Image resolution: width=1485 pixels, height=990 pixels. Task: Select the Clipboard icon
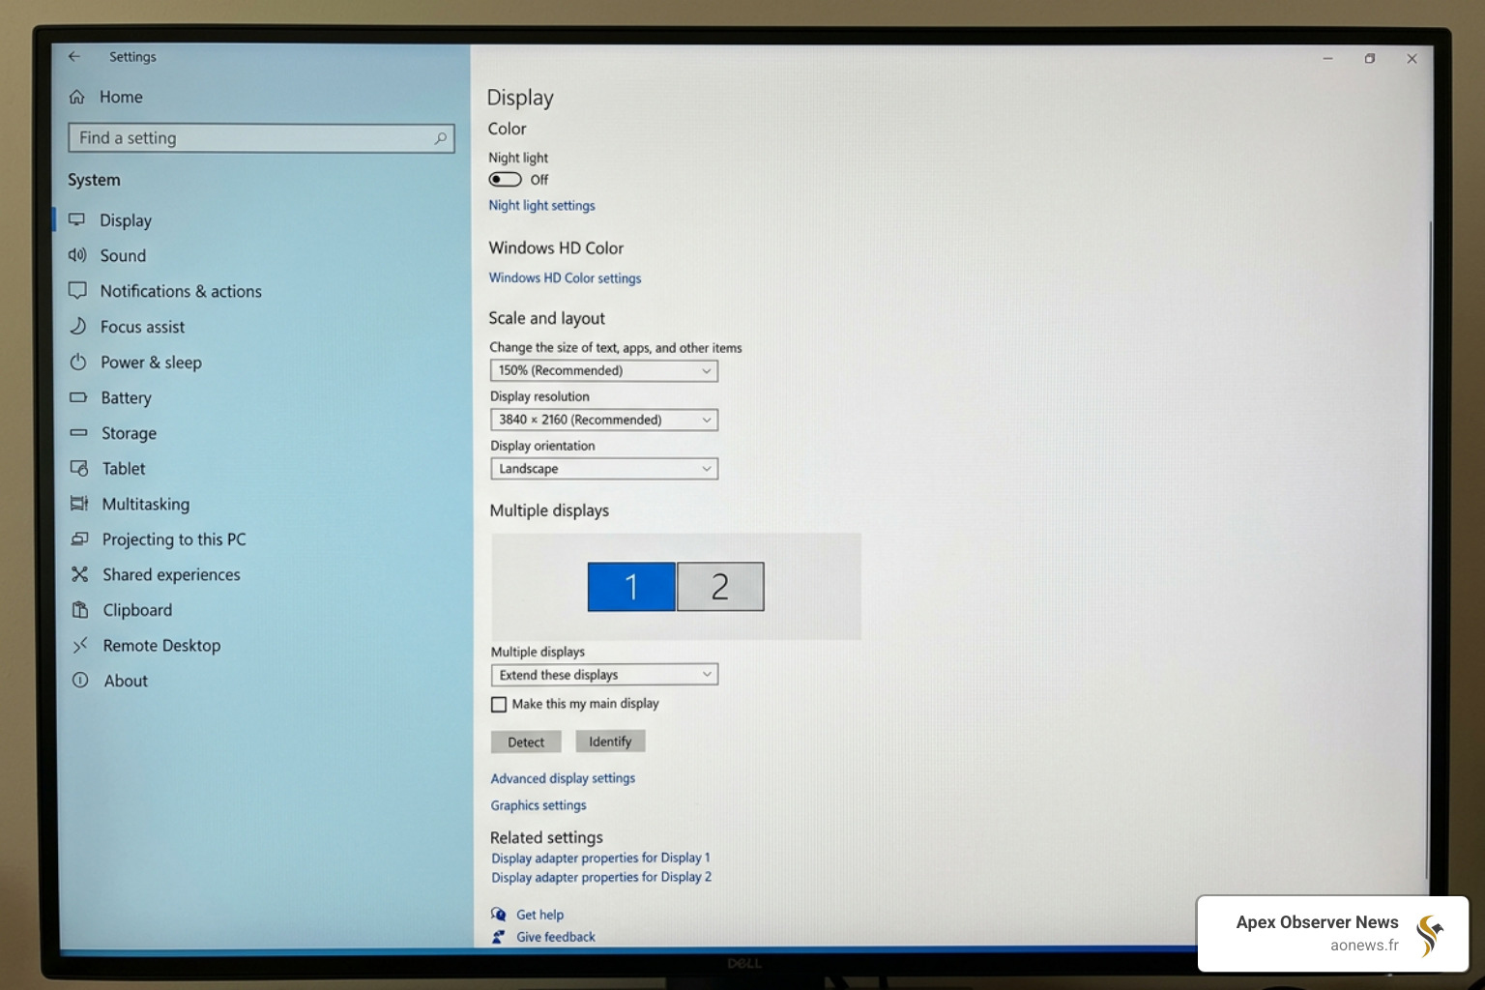click(79, 610)
